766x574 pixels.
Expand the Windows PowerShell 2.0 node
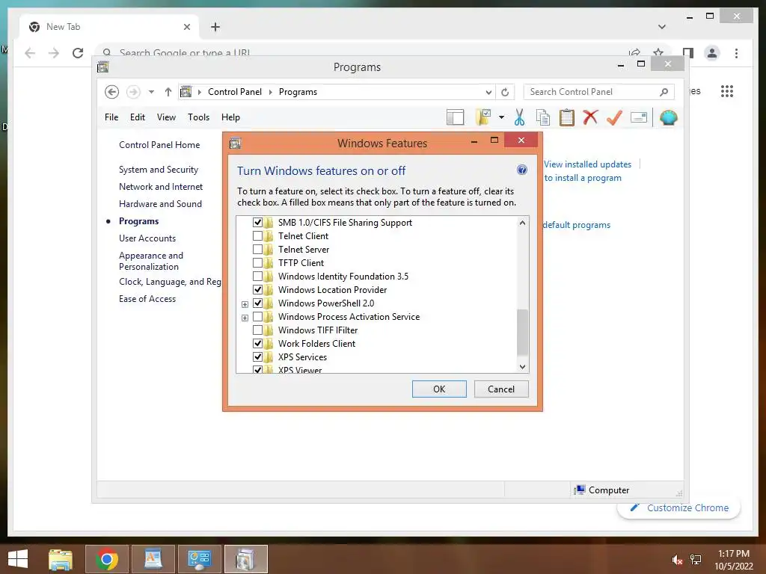pos(245,304)
